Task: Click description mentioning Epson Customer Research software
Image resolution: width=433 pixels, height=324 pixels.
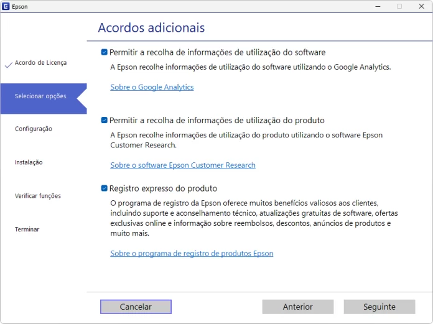Action: 246,140
